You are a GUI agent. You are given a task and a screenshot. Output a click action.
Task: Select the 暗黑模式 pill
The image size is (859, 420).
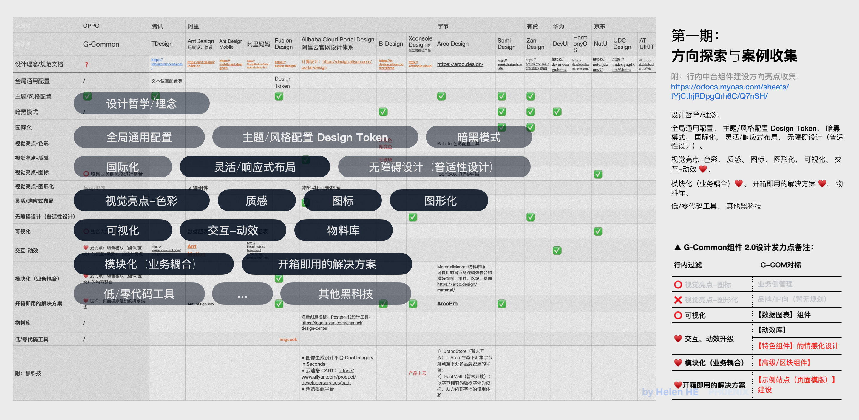coord(478,137)
